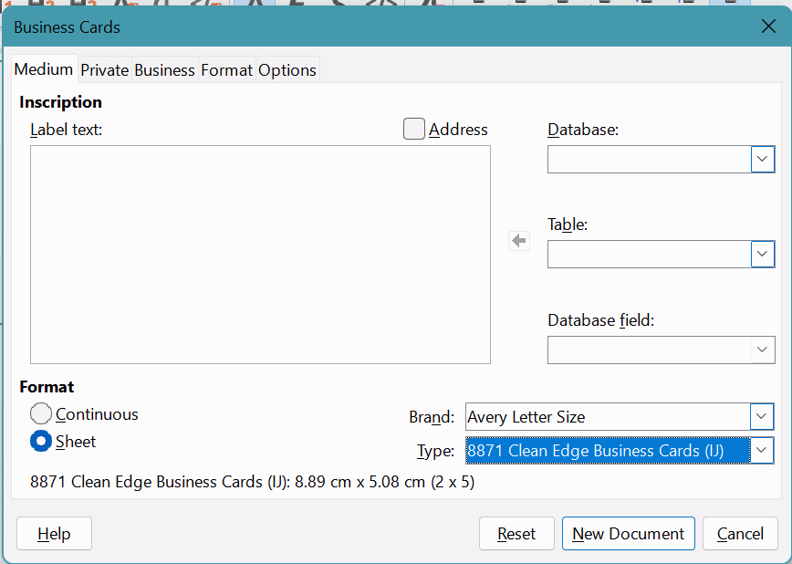Click the New Document button
The width and height of the screenshot is (792, 564).
pos(629,533)
